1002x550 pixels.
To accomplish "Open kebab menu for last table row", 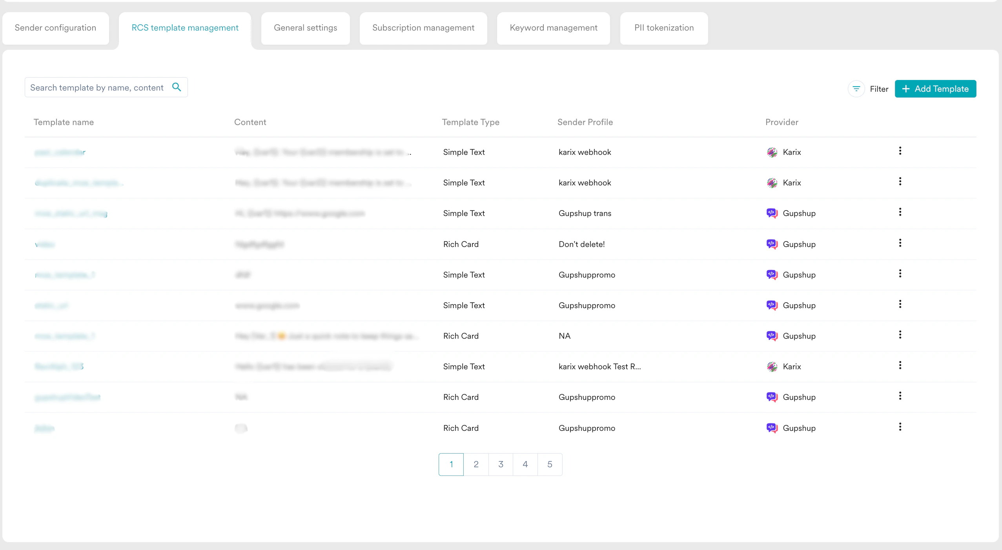I will pyautogui.click(x=900, y=427).
